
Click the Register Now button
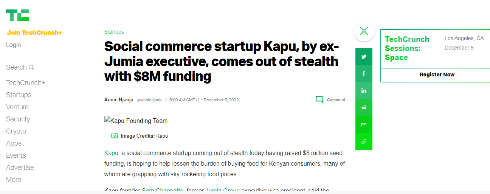[x=437, y=74]
